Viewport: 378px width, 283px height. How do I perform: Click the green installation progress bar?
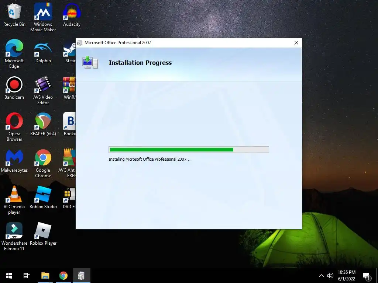tap(189, 150)
